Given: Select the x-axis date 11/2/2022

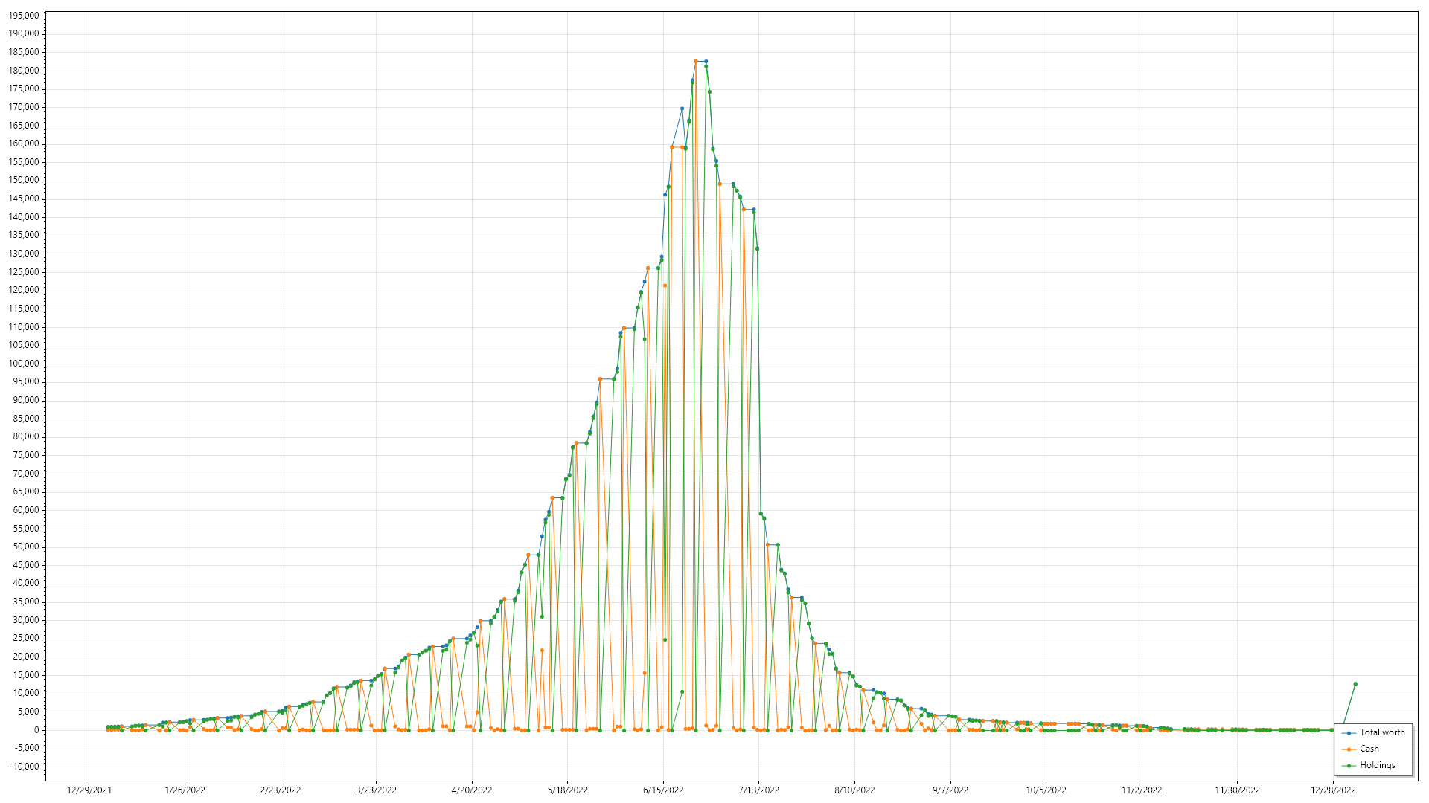Looking at the screenshot, I should 1142,790.
